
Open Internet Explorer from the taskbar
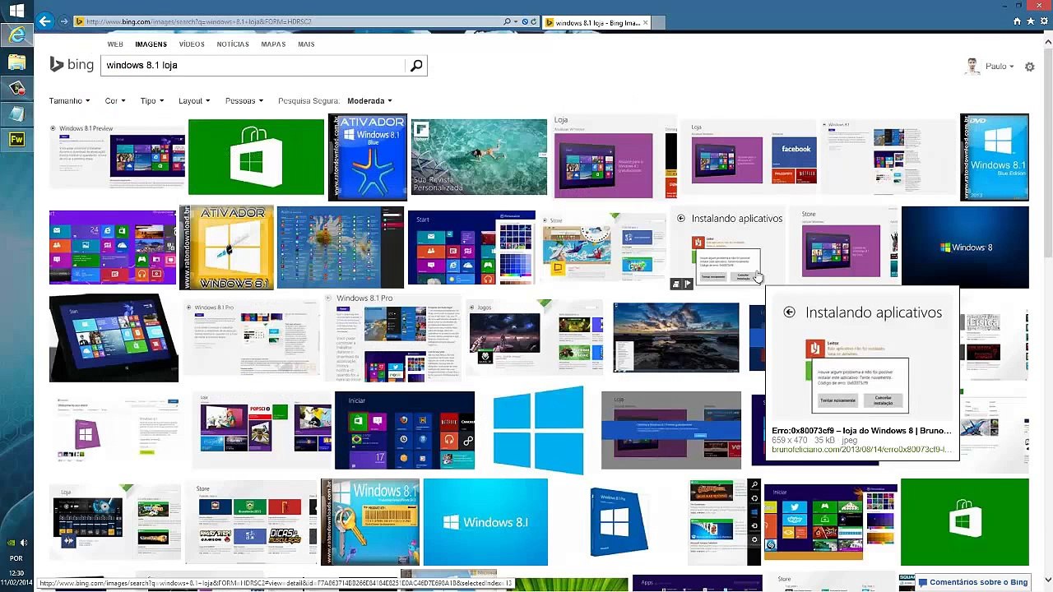coord(16,35)
